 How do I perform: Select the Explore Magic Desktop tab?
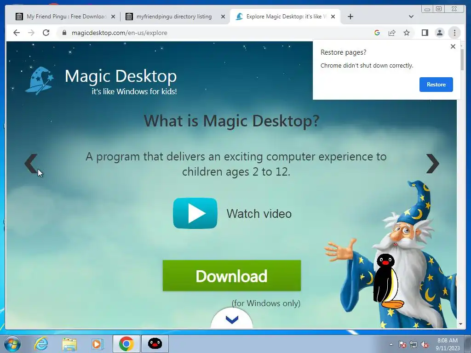[285, 17]
